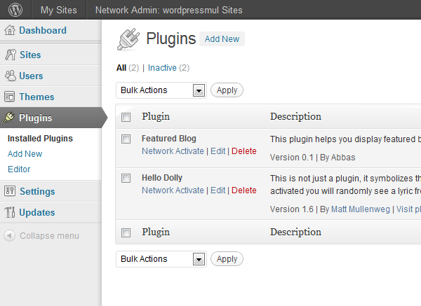Click the Plugins plug icon in sidebar
Screen dimensions: 421x306
(x=9, y=118)
